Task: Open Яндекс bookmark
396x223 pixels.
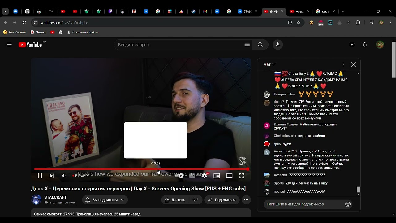Action: click(38, 32)
